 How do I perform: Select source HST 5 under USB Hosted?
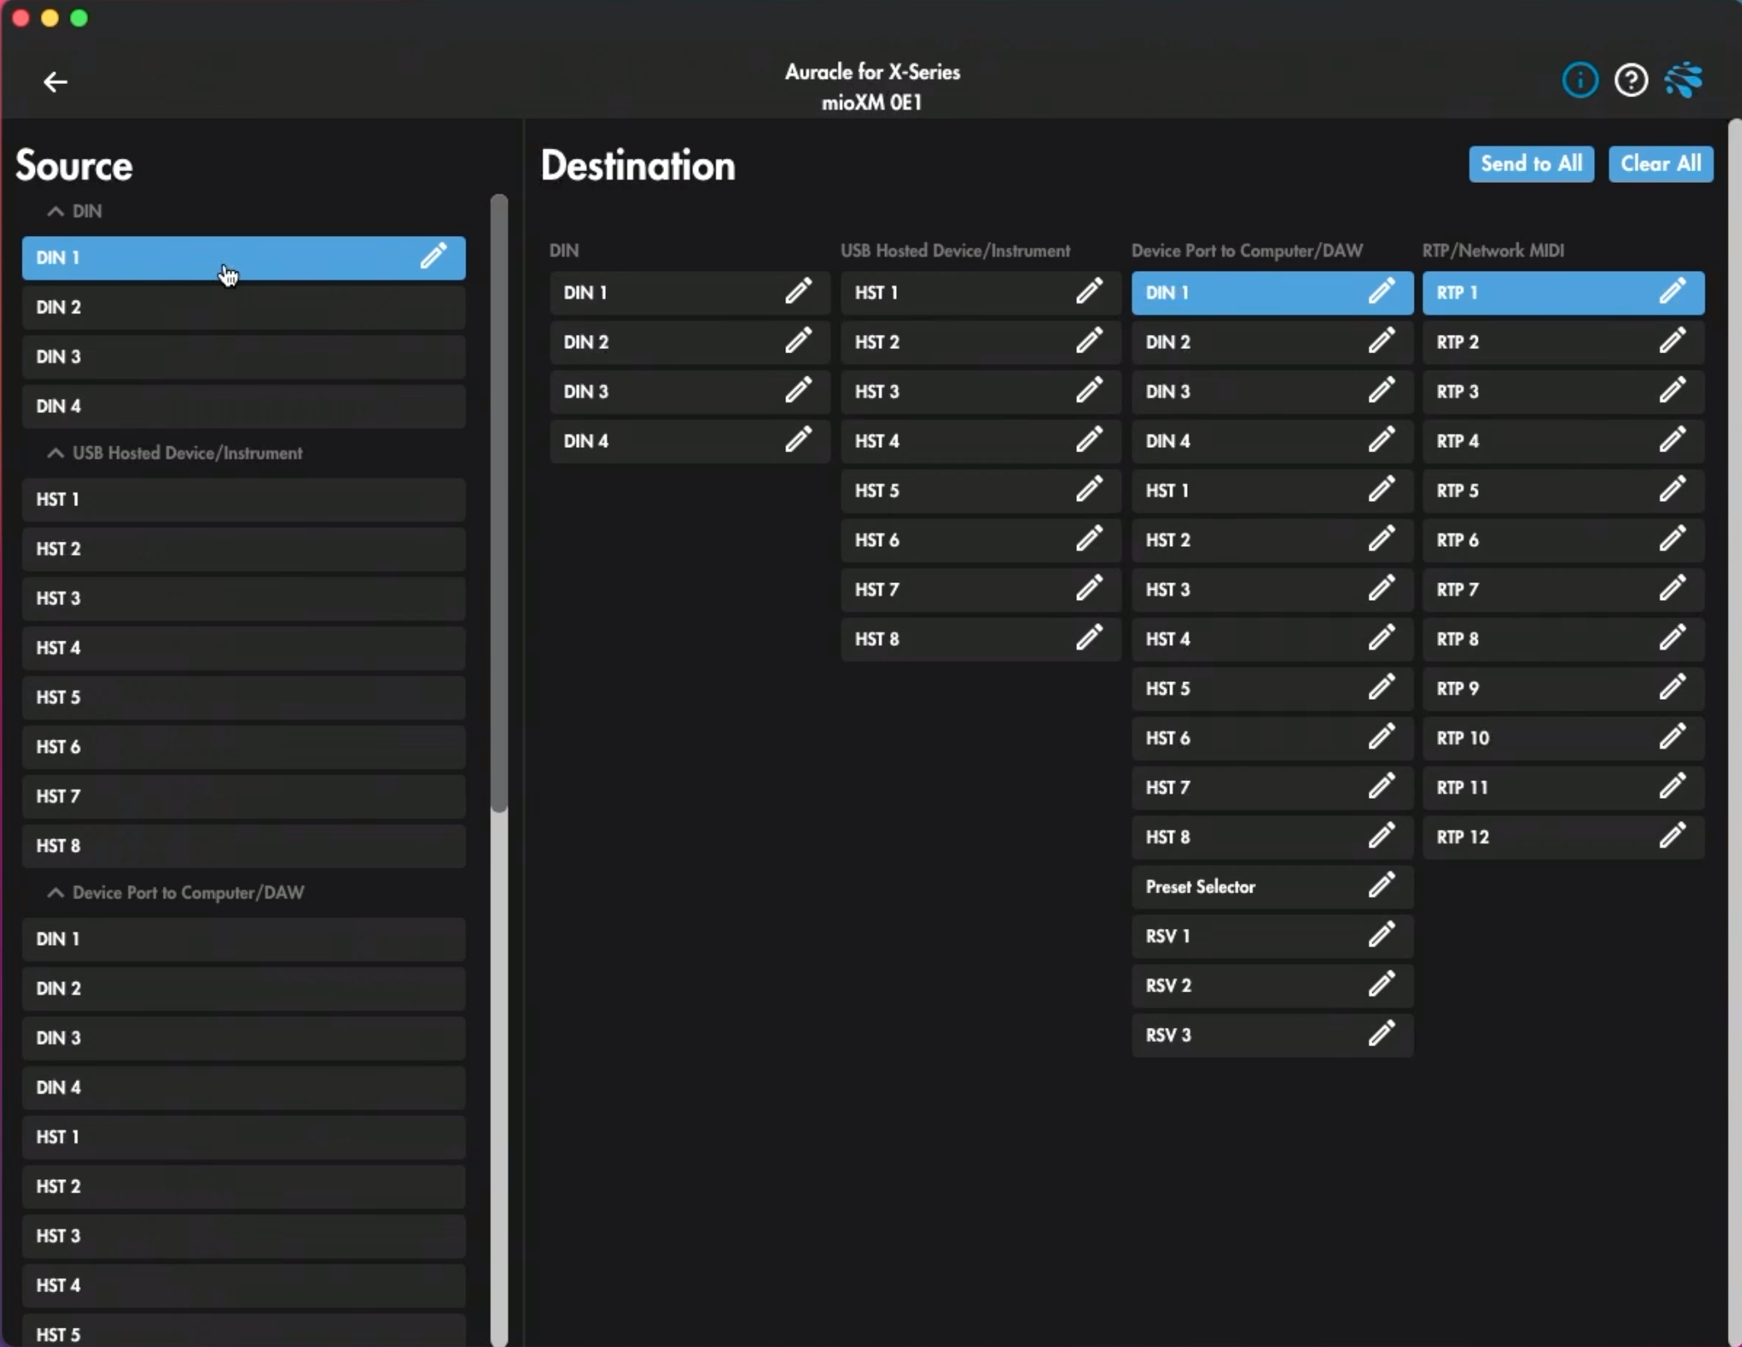click(x=244, y=696)
